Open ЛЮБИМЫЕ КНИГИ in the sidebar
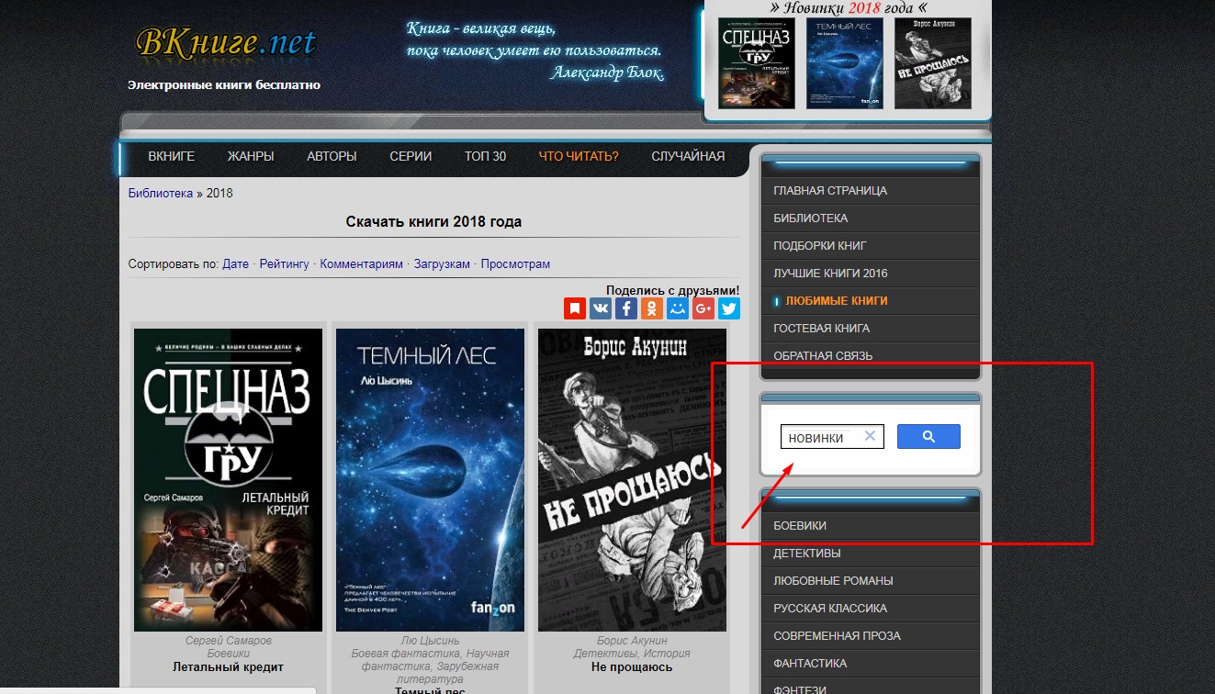Image resolution: width=1215 pixels, height=694 pixels. coord(836,301)
